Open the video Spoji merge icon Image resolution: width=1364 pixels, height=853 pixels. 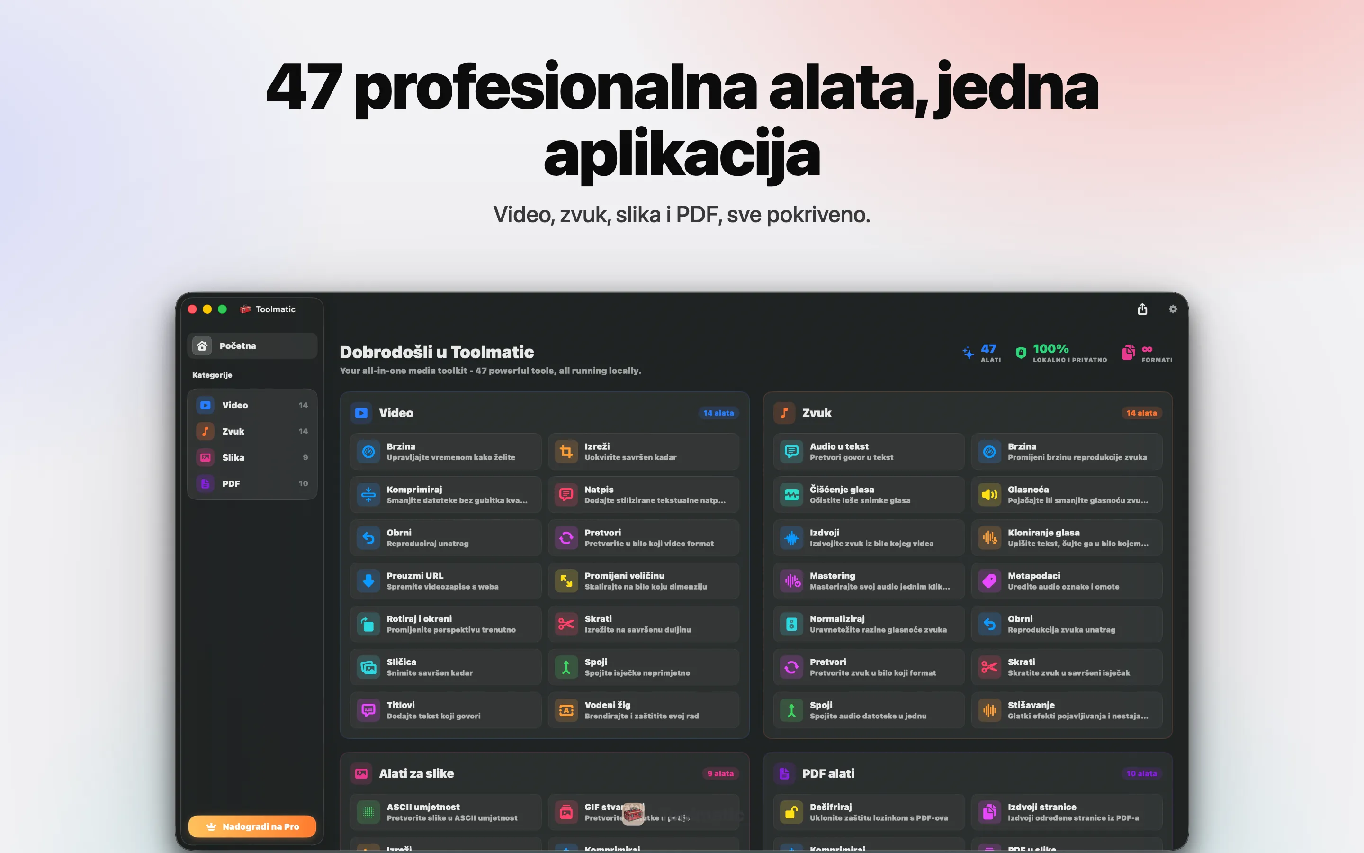pyautogui.click(x=566, y=667)
